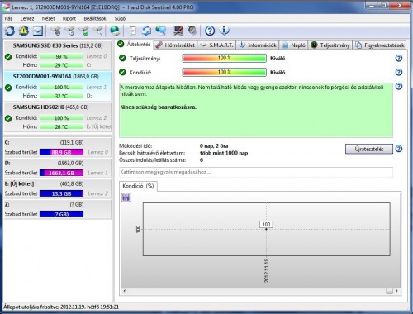Click the disk drive information toolbar icon

click(x=38, y=31)
